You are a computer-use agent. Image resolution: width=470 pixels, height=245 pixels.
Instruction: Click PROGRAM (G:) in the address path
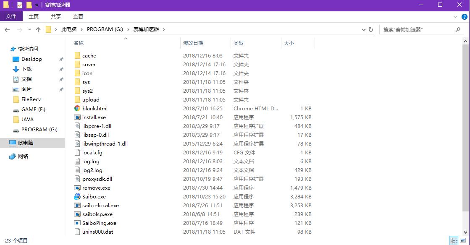click(105, 29)
